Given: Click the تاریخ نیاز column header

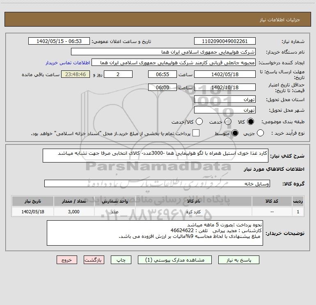Looking at the screenshot, I should click(x=33, y=201).
